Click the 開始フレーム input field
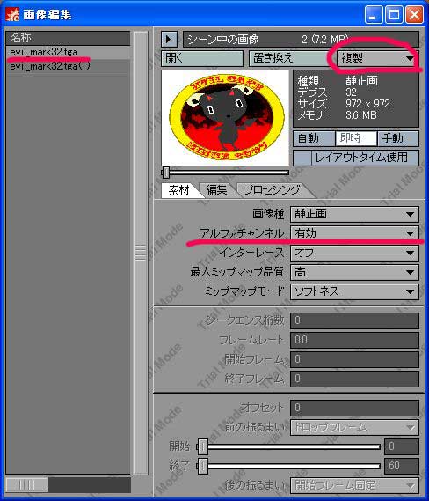The width and height of the screenshot is (429, 501). pyautogui.click(x=354, y=359)
